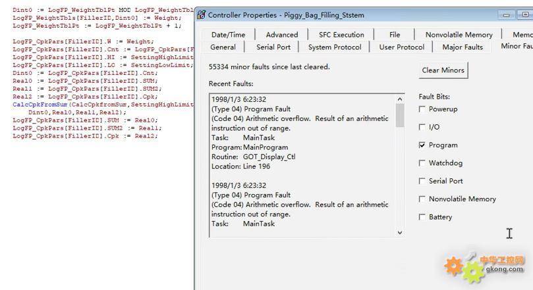Viewport: 533px width, 290px height.
Task: Click the Recent Faults scroll down arrow
Action: point(399,232)
